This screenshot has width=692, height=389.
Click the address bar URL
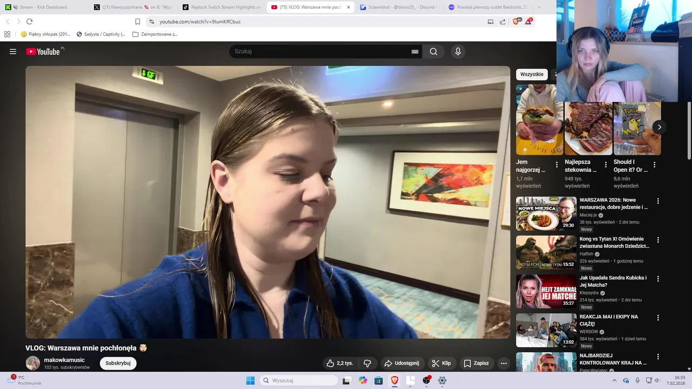coord(200,22)
